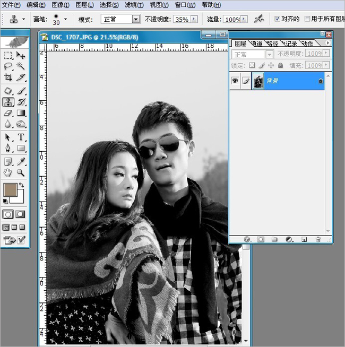The width and height of the screenshot is (345, 347).
Task: Open the tool preset picker arrow
Action: (x=23, y=19)
